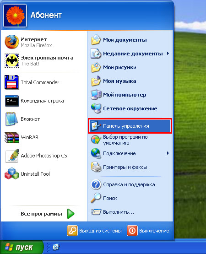Viewport: 206px width, 254px height.
Task: Open Справка и поддержка help icon
Action: point(96,184)
